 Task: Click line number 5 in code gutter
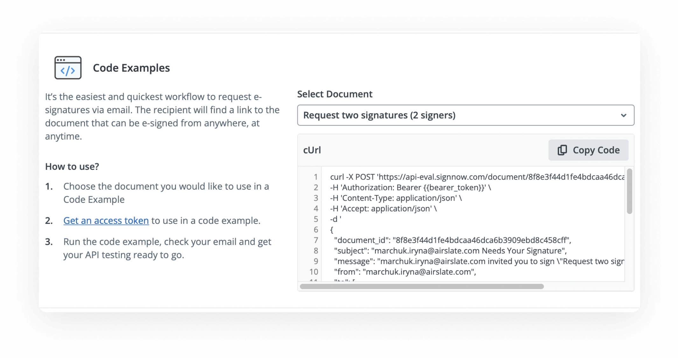pos(316,219)
